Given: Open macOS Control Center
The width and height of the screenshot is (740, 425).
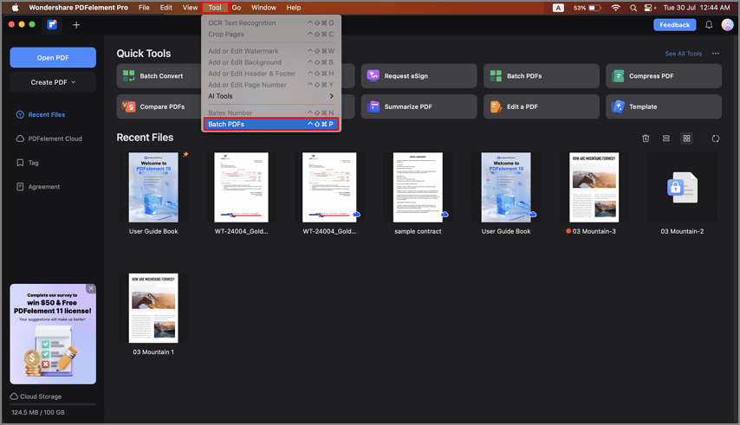Looking at the screenshot, I should pos(649,8).
